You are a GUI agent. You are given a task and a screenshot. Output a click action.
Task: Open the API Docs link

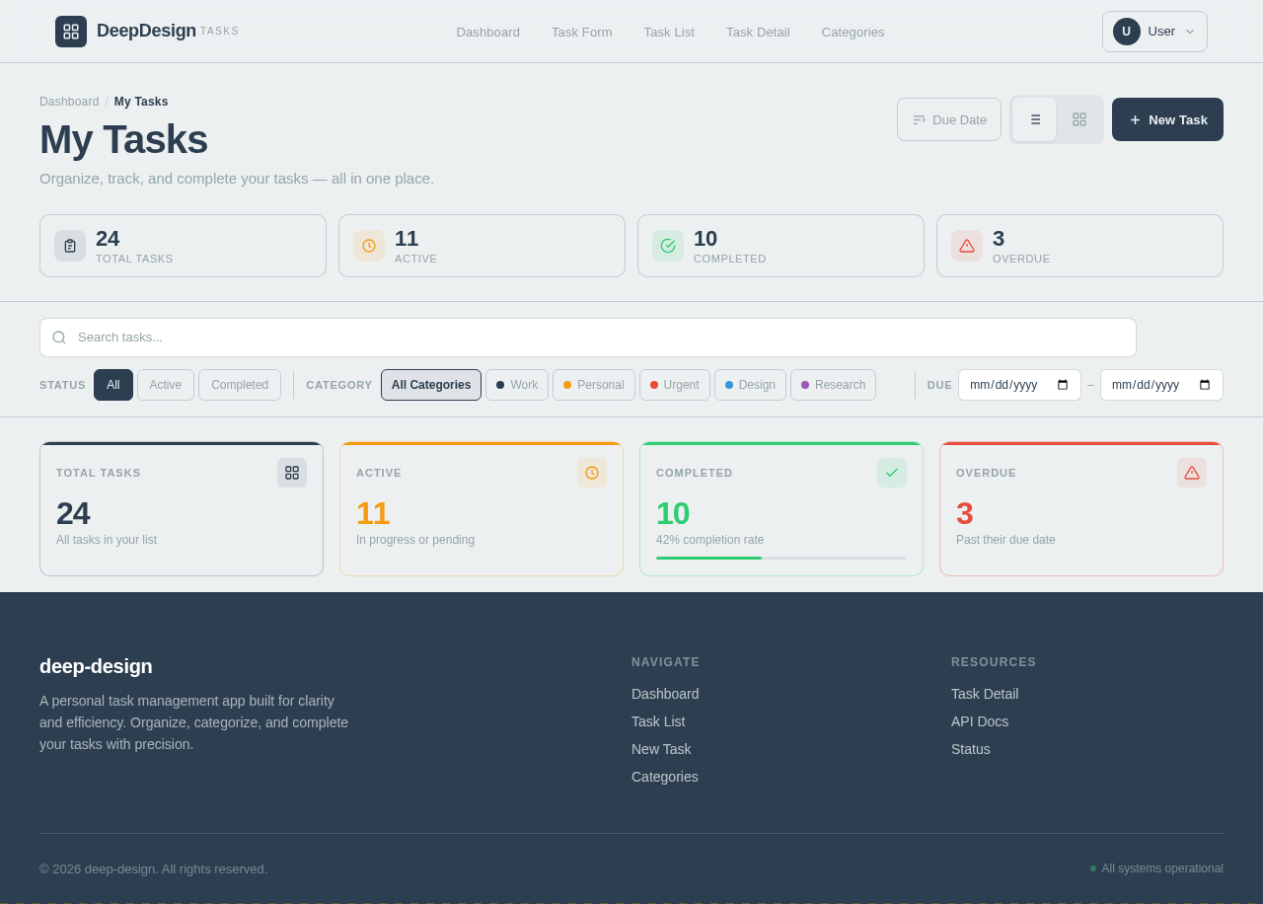[x=980, y=721]
